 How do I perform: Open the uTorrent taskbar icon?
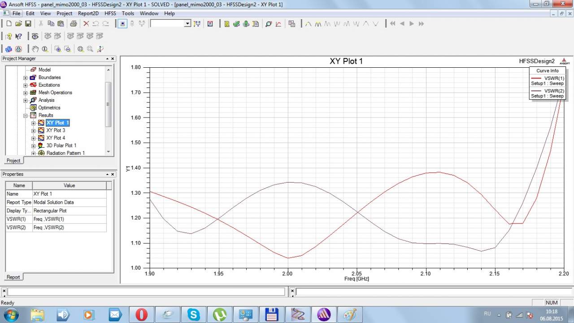pyautogui.click(x=220, y=314)
